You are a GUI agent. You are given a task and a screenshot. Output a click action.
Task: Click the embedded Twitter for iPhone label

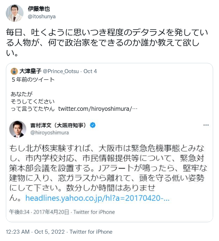[x=94, y=212]
